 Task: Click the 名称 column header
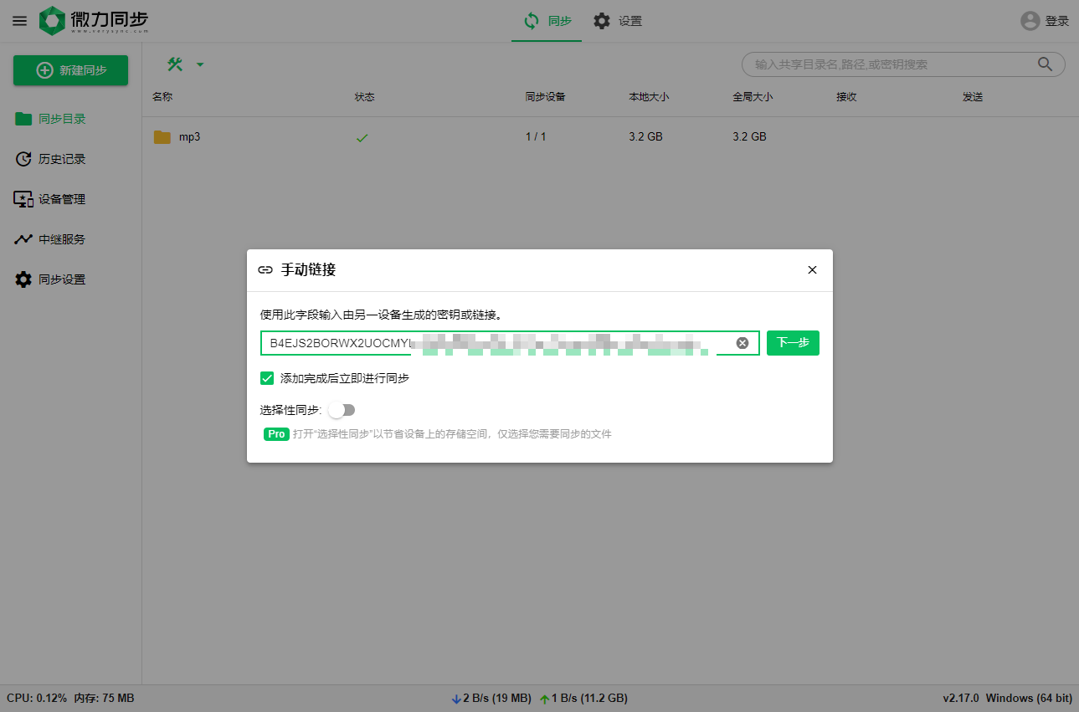[162, 97]
